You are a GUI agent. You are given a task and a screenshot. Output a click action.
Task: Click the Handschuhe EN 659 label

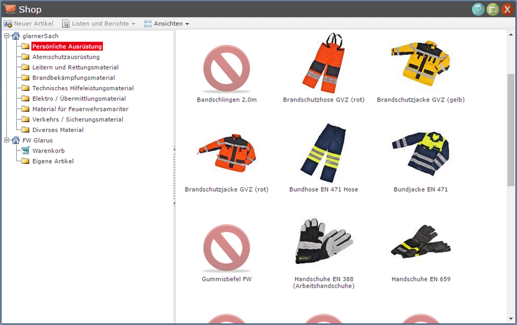tap(421, 279)
